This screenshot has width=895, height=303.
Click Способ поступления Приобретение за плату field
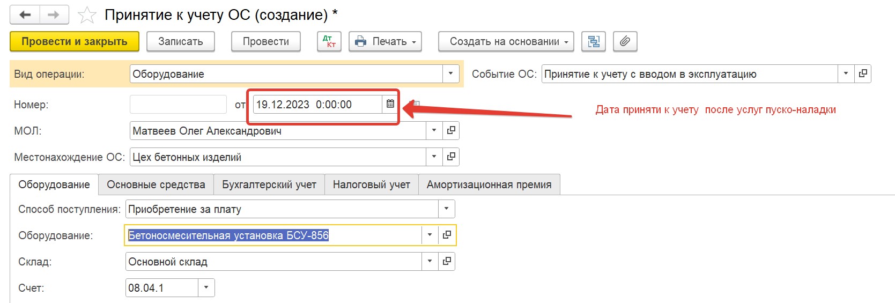(282, 209)
